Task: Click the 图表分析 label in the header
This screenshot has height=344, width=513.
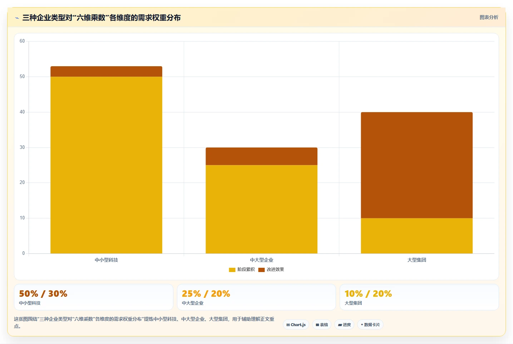Action: point(489,17)
